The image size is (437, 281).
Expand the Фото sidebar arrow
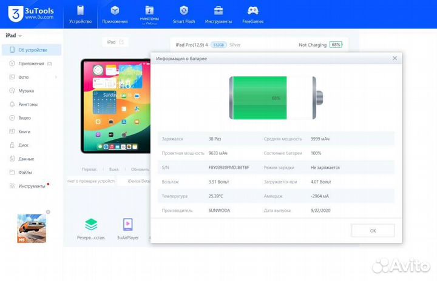click(56, 77)
